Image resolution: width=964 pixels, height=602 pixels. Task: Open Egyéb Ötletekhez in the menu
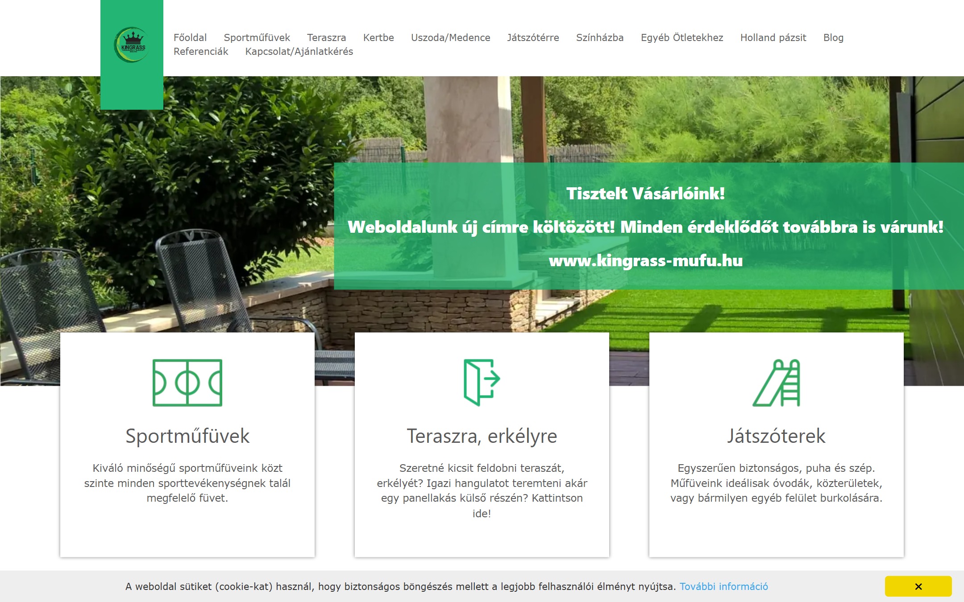[682, 37]
